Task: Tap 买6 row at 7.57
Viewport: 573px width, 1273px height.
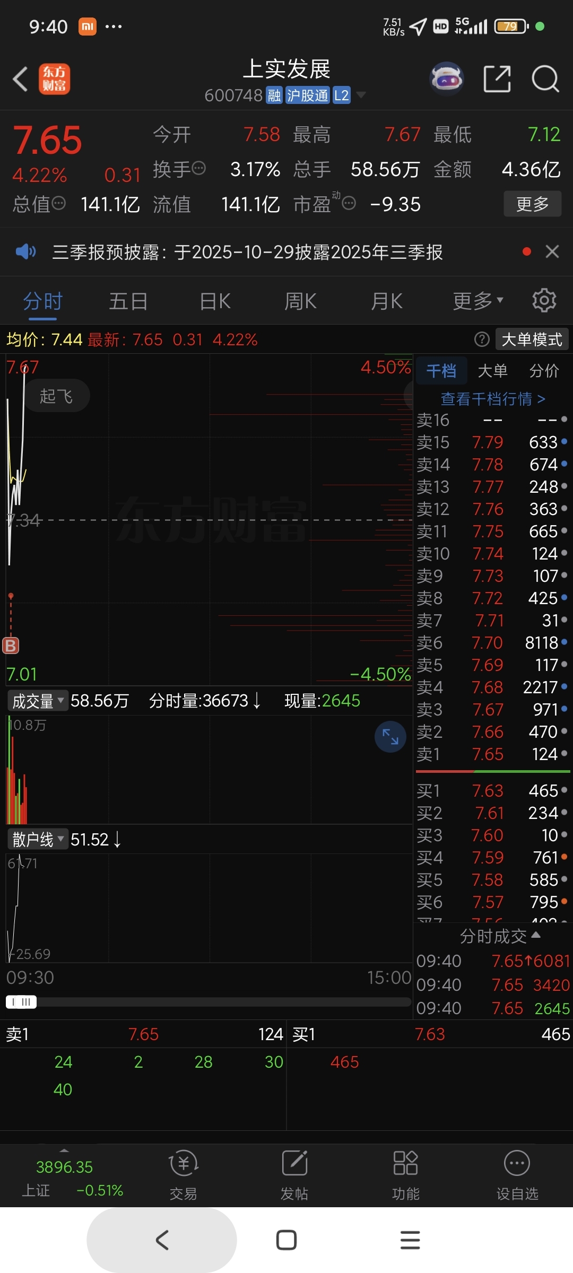Action: coord(493,902)
